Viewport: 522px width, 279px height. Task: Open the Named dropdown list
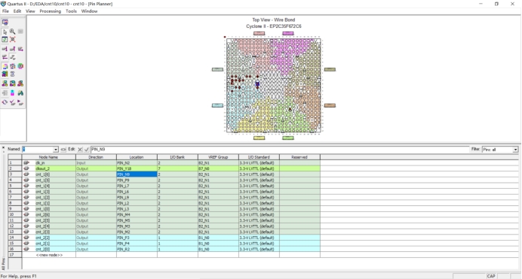click(56, 150)
